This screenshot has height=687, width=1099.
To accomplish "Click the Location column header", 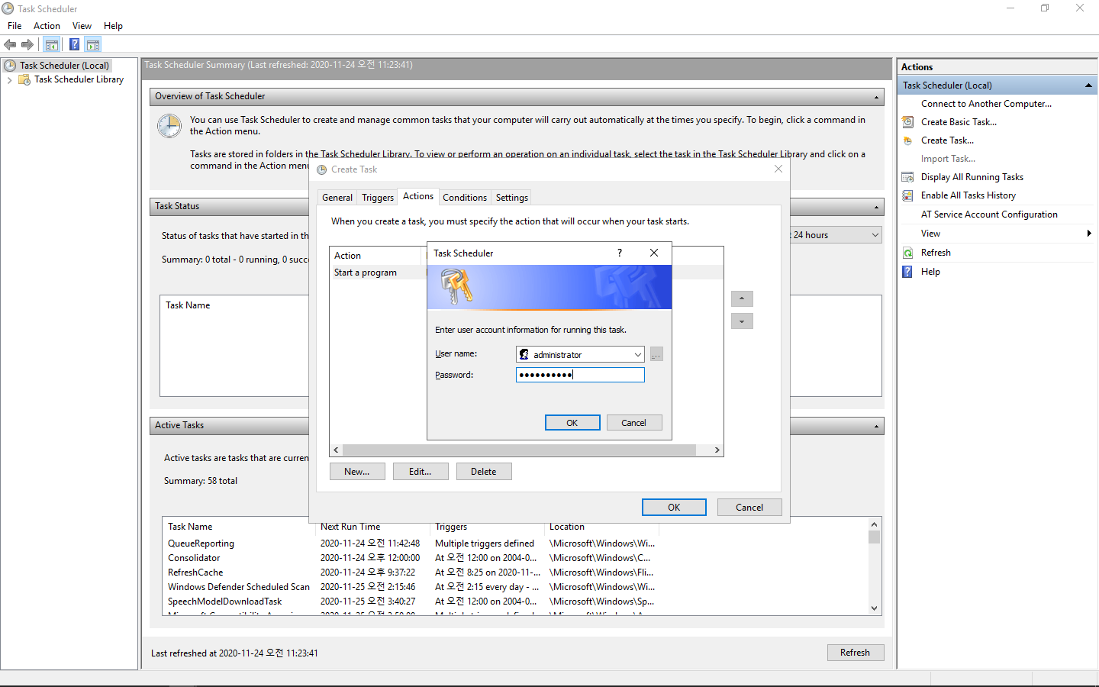I will (603, 527).
